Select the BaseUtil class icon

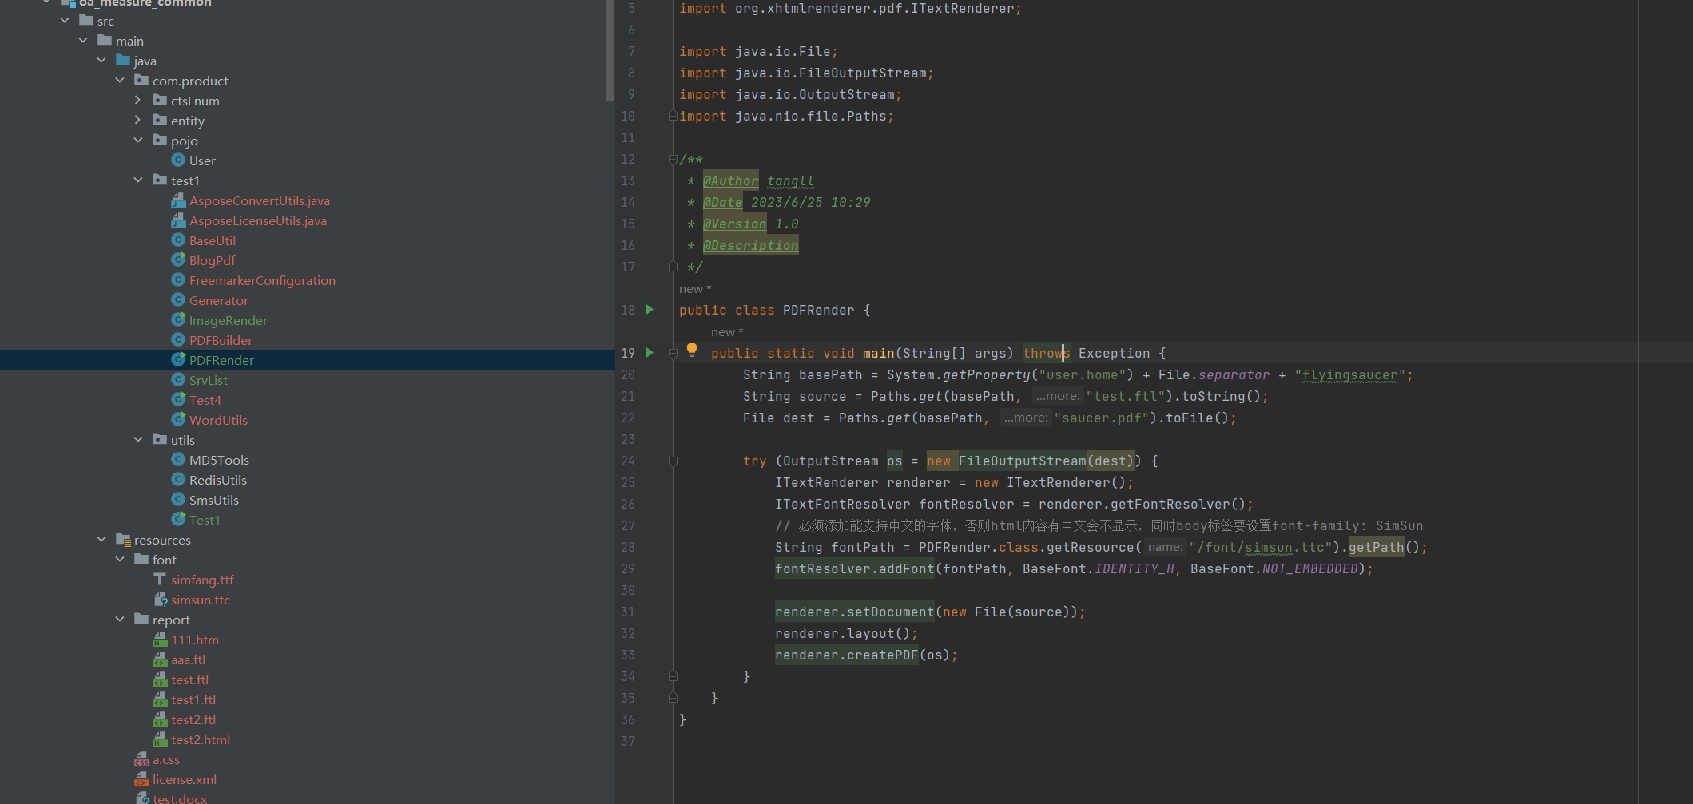[178, 240]
